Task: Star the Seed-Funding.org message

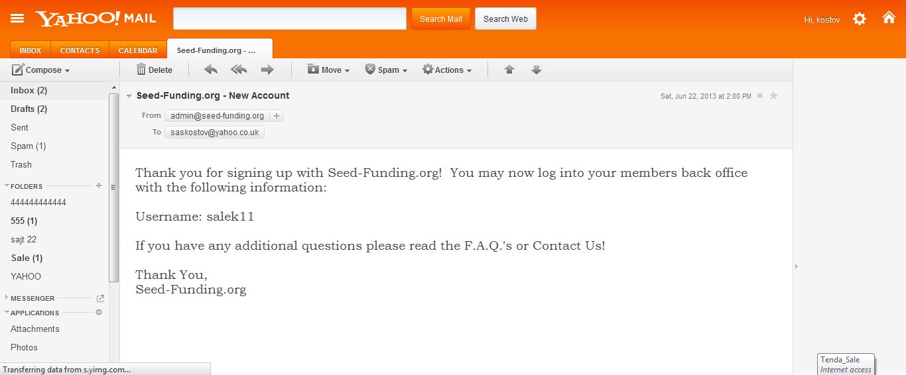Action: coord(773,96)
